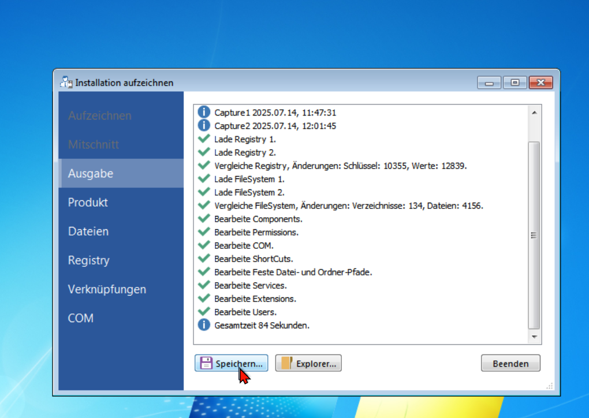Screen dimensions: 589x418
Task: Select the Capture1 2025.07.14, 11:47:31 text
Action: click(x=275, y=113)
